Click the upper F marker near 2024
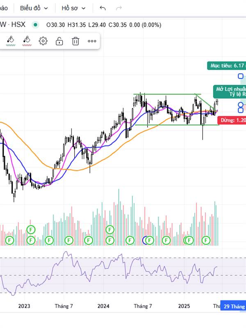Image resolution: width=246 pixels, height=328 pixels. click(110, 230)
